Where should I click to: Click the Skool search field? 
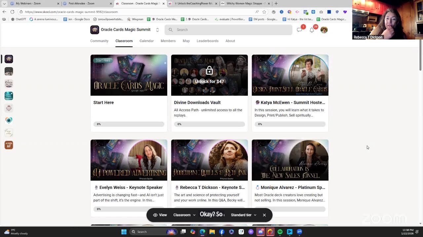[228, 30]
